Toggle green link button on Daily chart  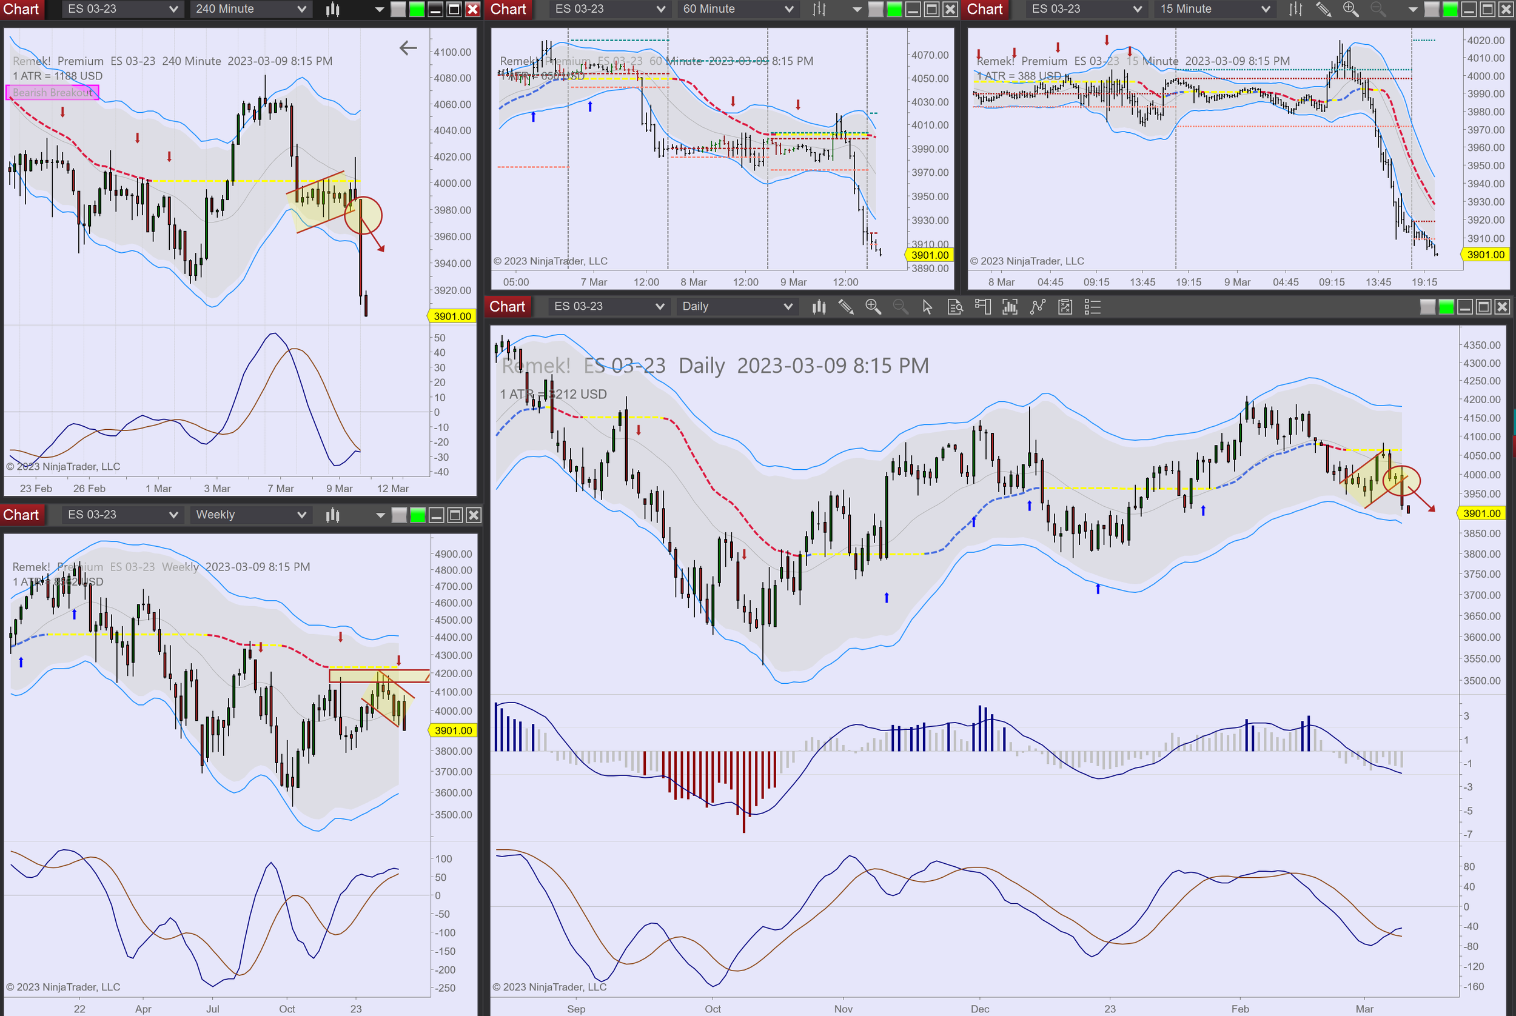pyautogui.click(x=1446, y=307)
